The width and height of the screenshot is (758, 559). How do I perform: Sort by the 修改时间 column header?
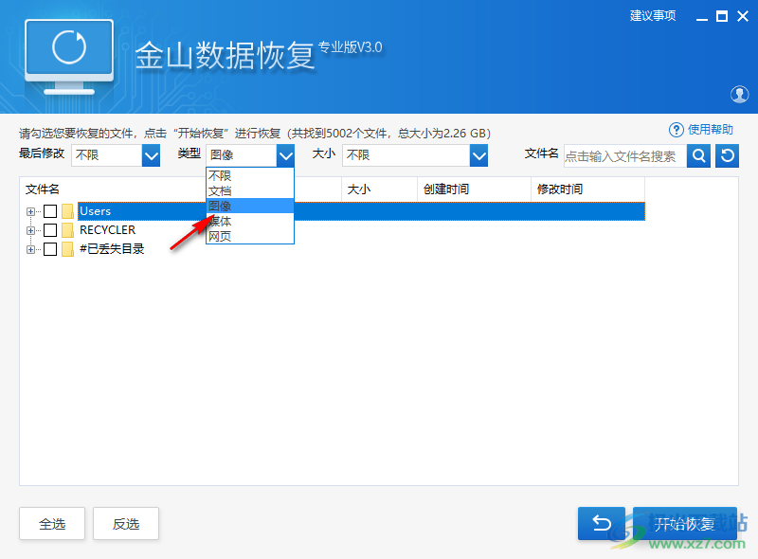click(587, 189)
